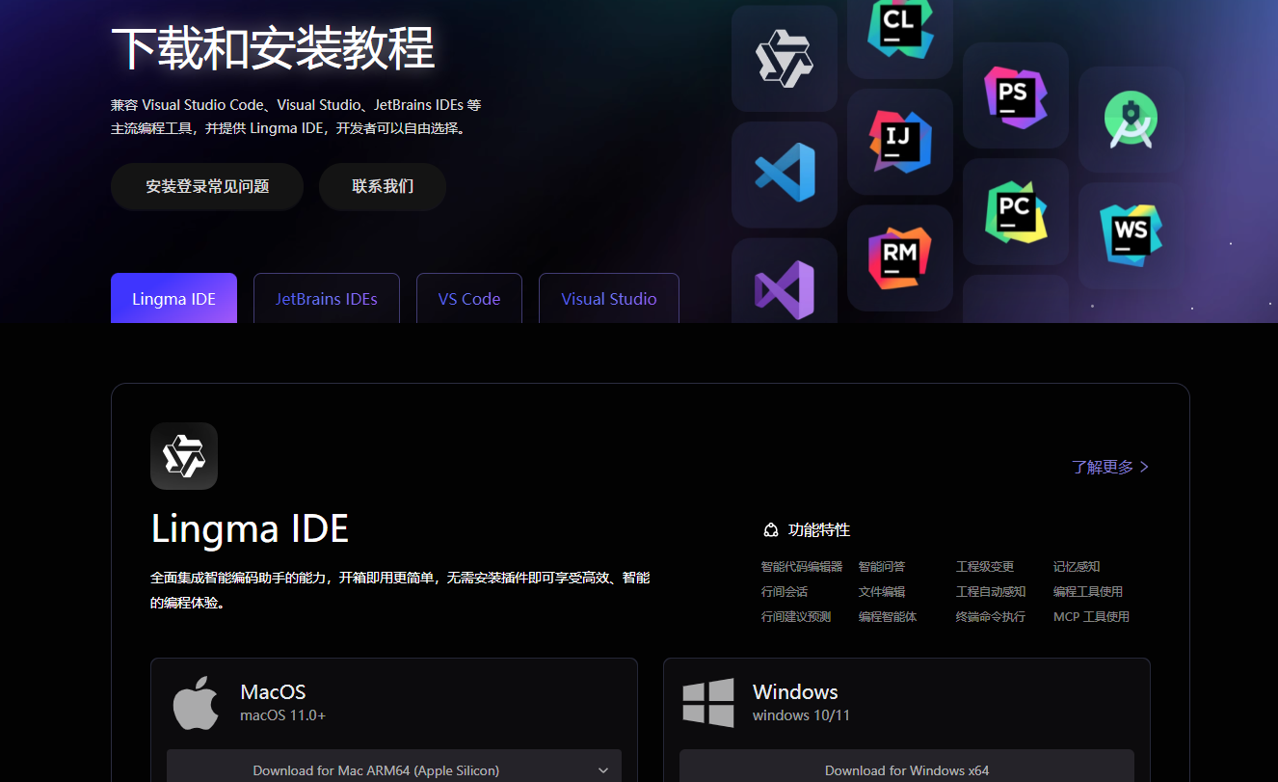
Task: Click the IntelliJ IDEA icon tile
Action: click(x=899, y=142)
